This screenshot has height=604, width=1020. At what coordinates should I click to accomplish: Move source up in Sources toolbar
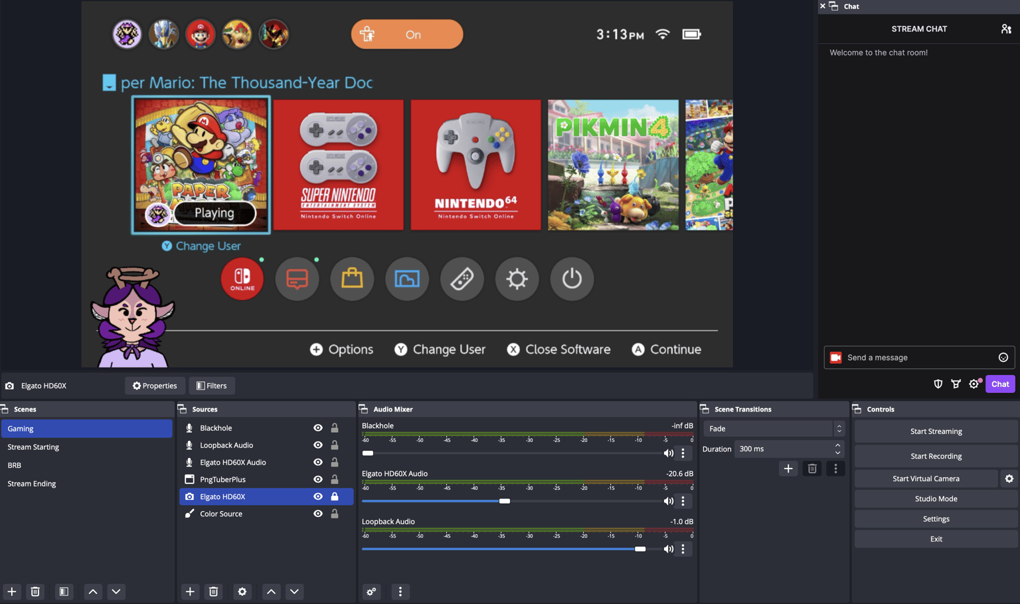point(271,591)
